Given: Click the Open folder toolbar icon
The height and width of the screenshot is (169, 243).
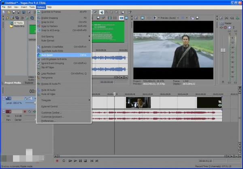Looking at the screenshot, I should click(x=9, y=12).
